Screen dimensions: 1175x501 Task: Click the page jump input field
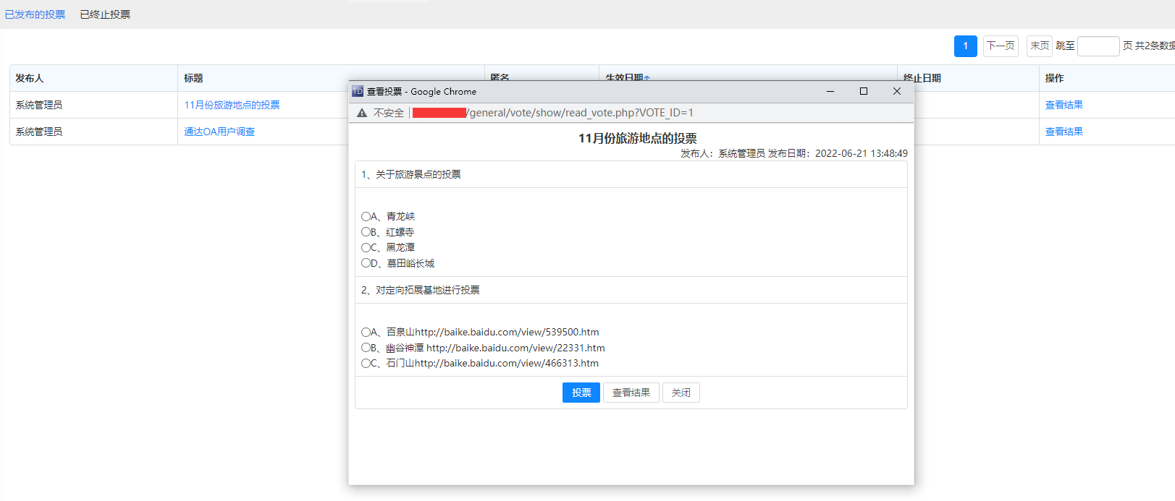tap(1098, 46)
